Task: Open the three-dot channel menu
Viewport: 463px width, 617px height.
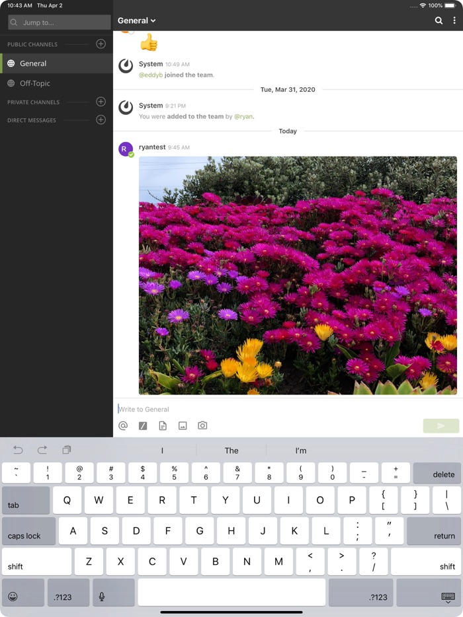Action: 454,20
